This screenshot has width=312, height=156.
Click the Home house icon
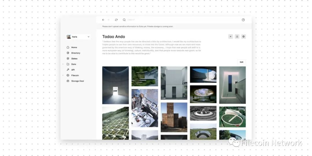[x=68, y=47]
